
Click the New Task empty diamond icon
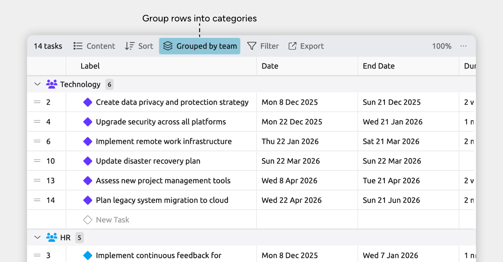pyautogui.click(x=88, y=220)
